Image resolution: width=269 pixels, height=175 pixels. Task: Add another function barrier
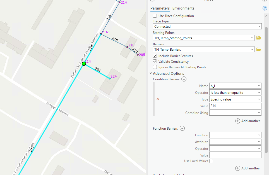(x=248, y=168)
